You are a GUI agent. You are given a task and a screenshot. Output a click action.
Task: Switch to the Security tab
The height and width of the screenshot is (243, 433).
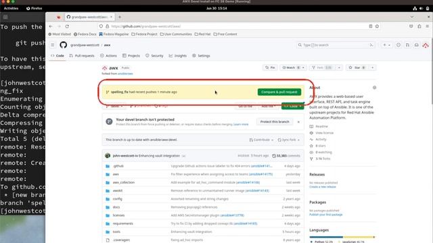154,55
